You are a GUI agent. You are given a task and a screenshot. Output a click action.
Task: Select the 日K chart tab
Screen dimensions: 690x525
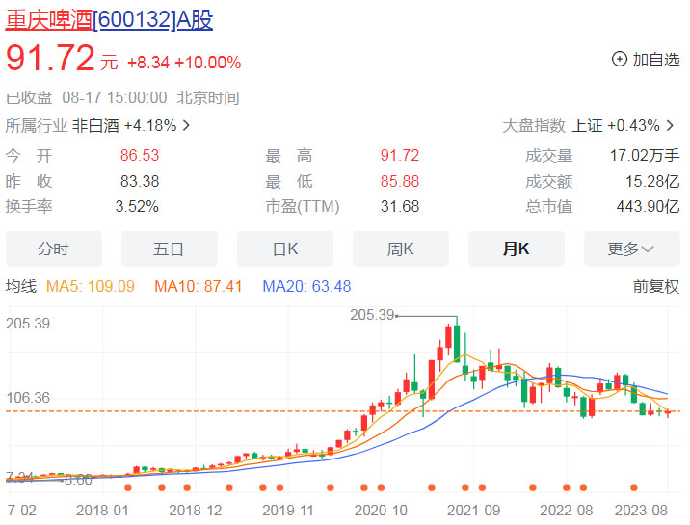pos(285,249)
